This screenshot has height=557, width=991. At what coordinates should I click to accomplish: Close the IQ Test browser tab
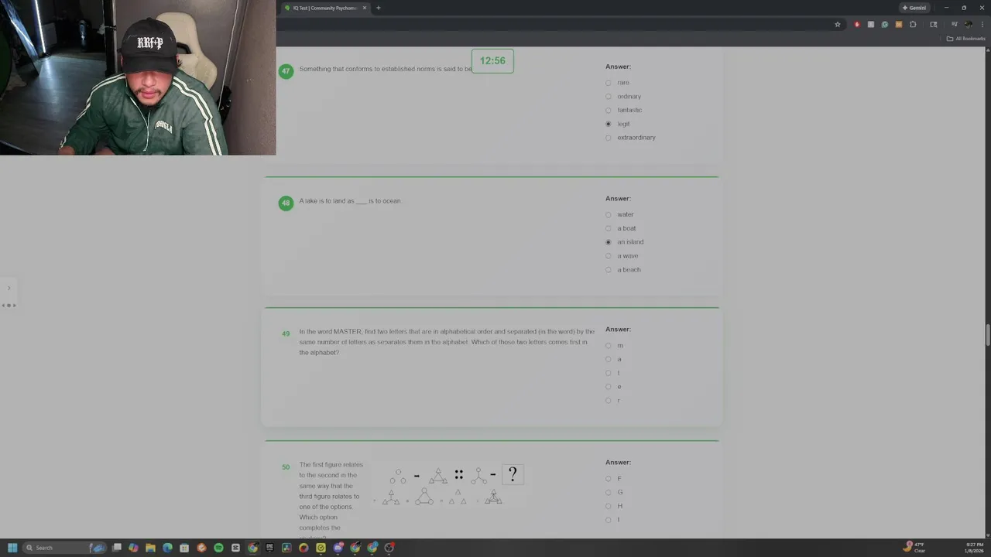pos(365,8)
